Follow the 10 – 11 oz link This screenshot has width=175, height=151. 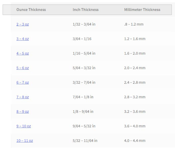point(24,141)
